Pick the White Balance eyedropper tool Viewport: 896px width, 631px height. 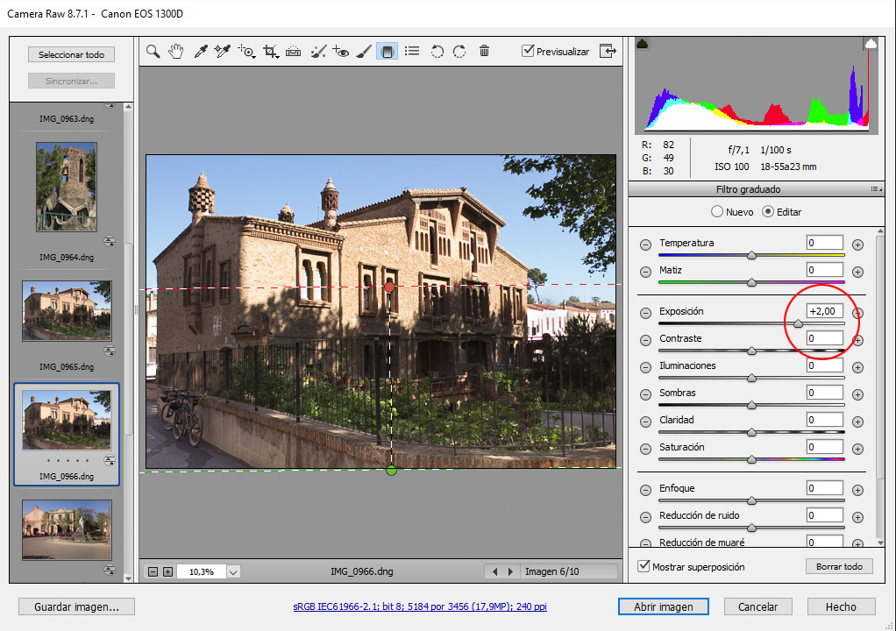(x=200, y=52)
